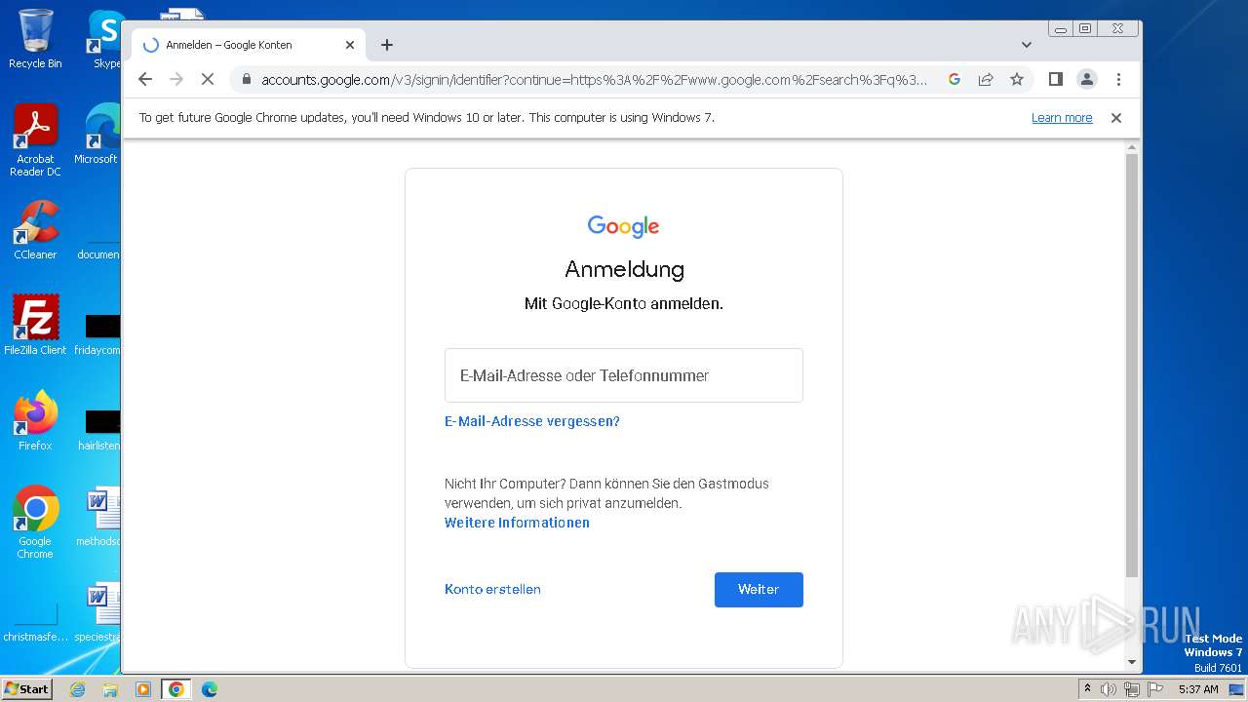Open Internet Explorer in taskbar

pos(78,689)
